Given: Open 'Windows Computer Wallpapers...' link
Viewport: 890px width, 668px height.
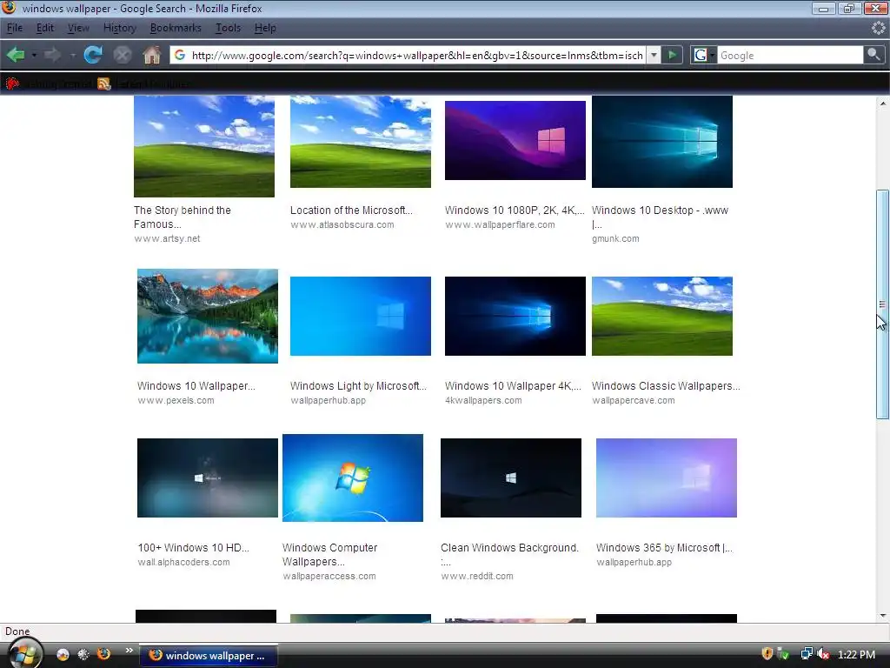Looking at the screenshot, I should pos(329,554).
